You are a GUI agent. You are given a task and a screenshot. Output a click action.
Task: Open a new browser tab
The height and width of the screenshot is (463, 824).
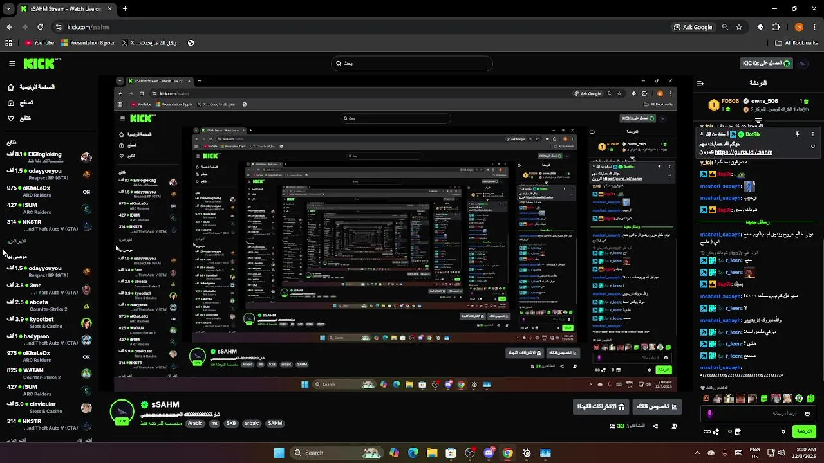pos(125,9)
